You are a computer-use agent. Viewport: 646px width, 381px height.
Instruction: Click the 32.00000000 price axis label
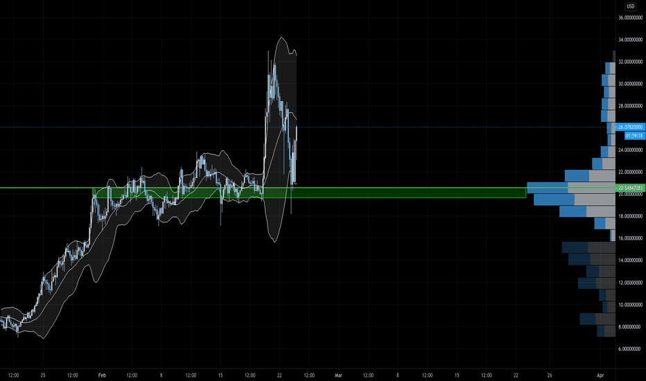[630, 62]
